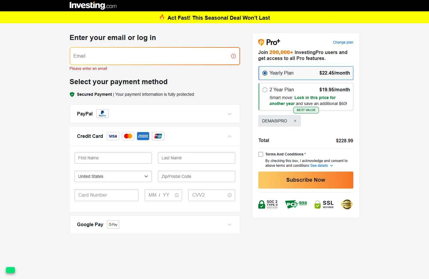Click the SOC 2 Type II badge
The image size is (429, 279).
click(x=268, y=204)
